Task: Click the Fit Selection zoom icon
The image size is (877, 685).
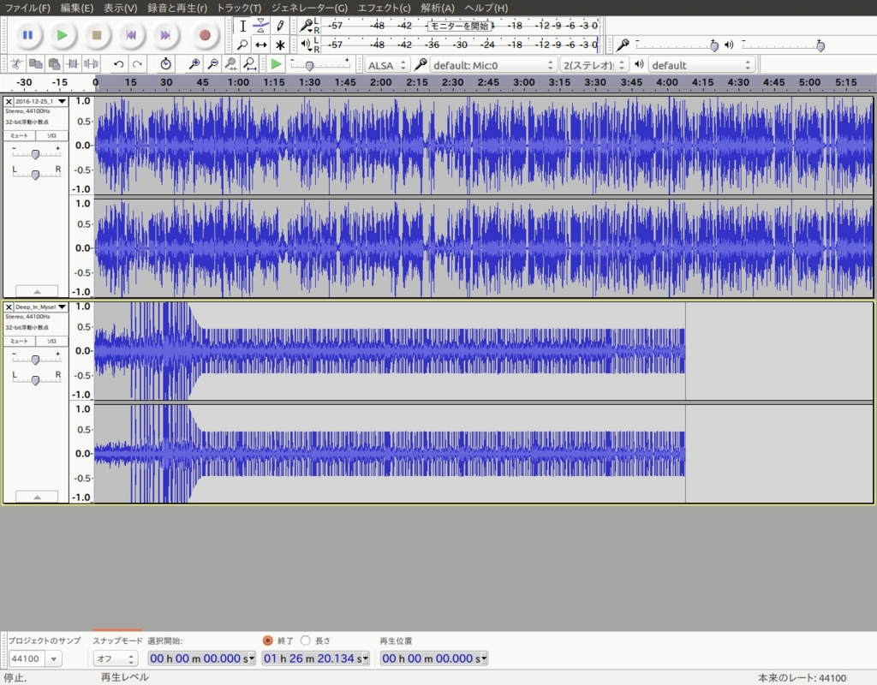Action: pyautogui.click(x=231, y=64)
